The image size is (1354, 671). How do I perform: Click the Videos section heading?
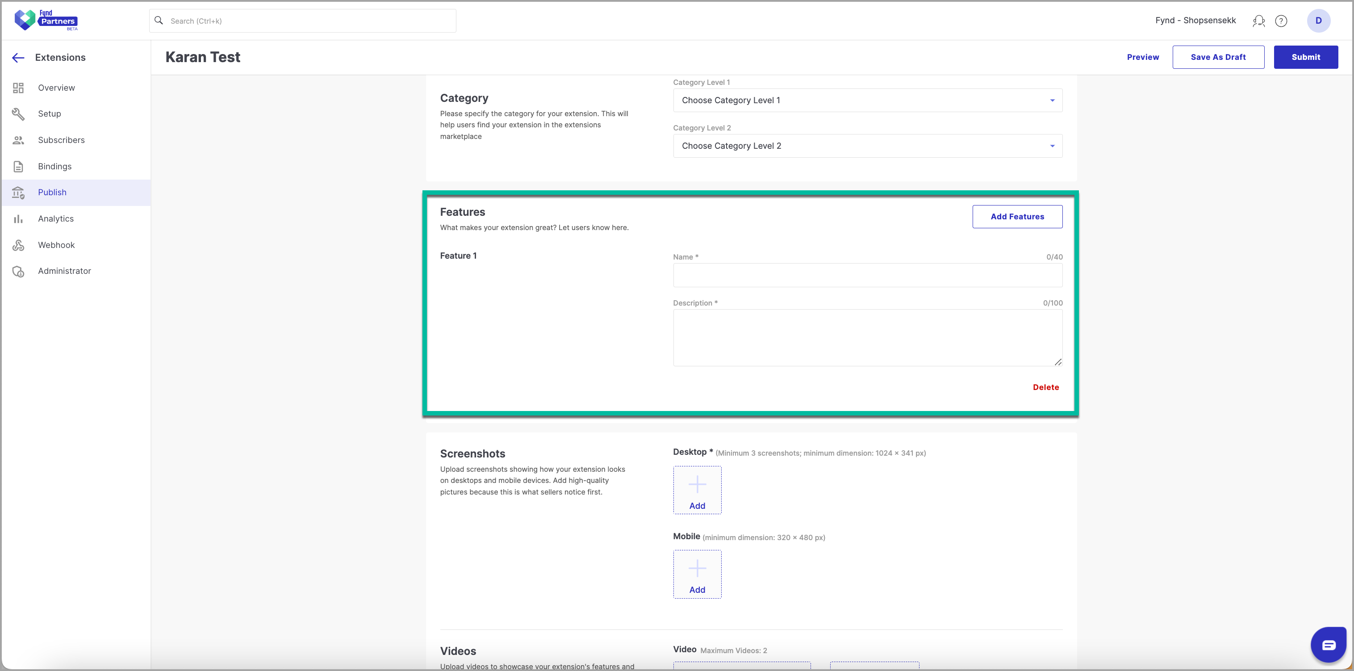click(x=457, y=651)
